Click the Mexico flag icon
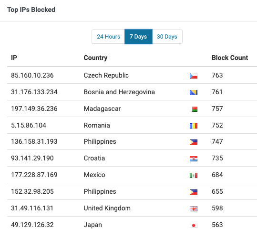This screenshot has width=257, height=238. click(x=194, y=175)
